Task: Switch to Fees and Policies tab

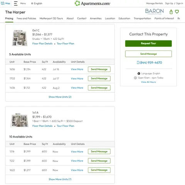Action: click(26, 18)
